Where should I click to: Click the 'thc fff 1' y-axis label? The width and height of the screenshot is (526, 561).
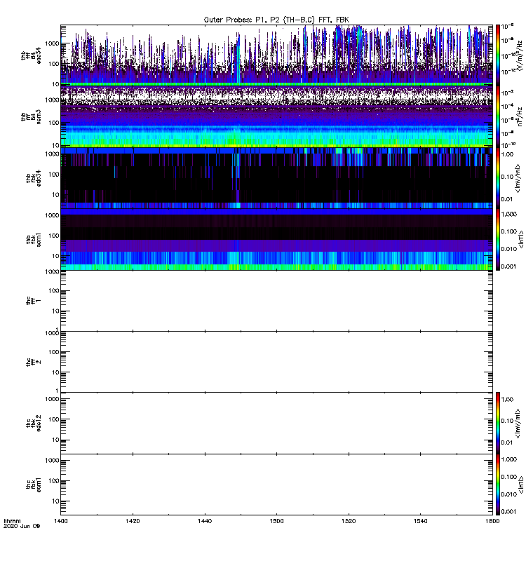pos(34,301)
